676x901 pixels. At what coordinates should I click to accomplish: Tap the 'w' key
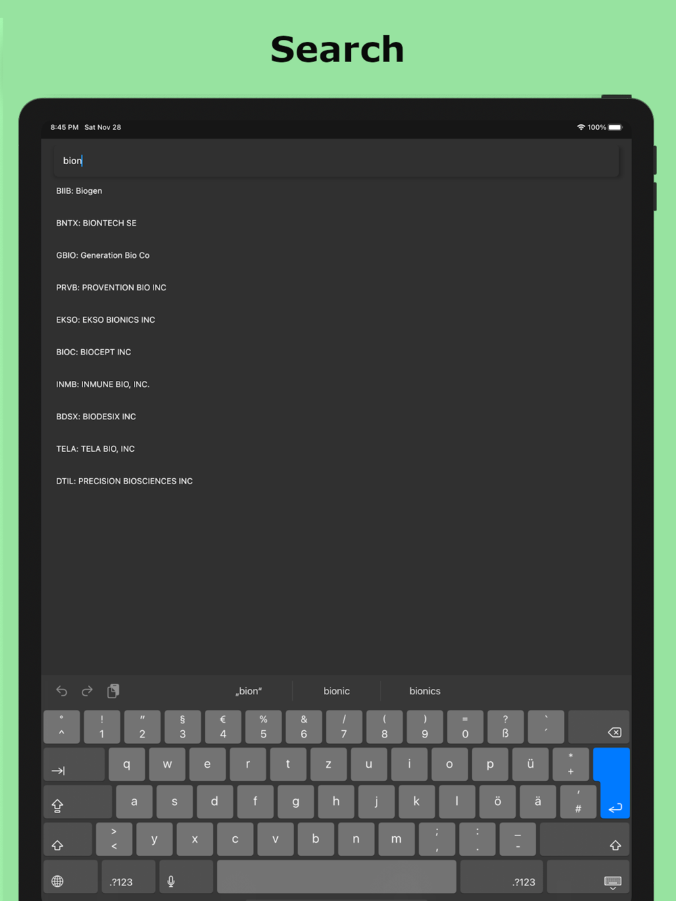tap(167, 764)
